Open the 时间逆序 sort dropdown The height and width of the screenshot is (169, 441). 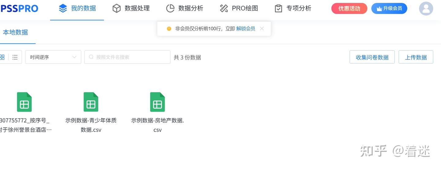pos(53,57)
